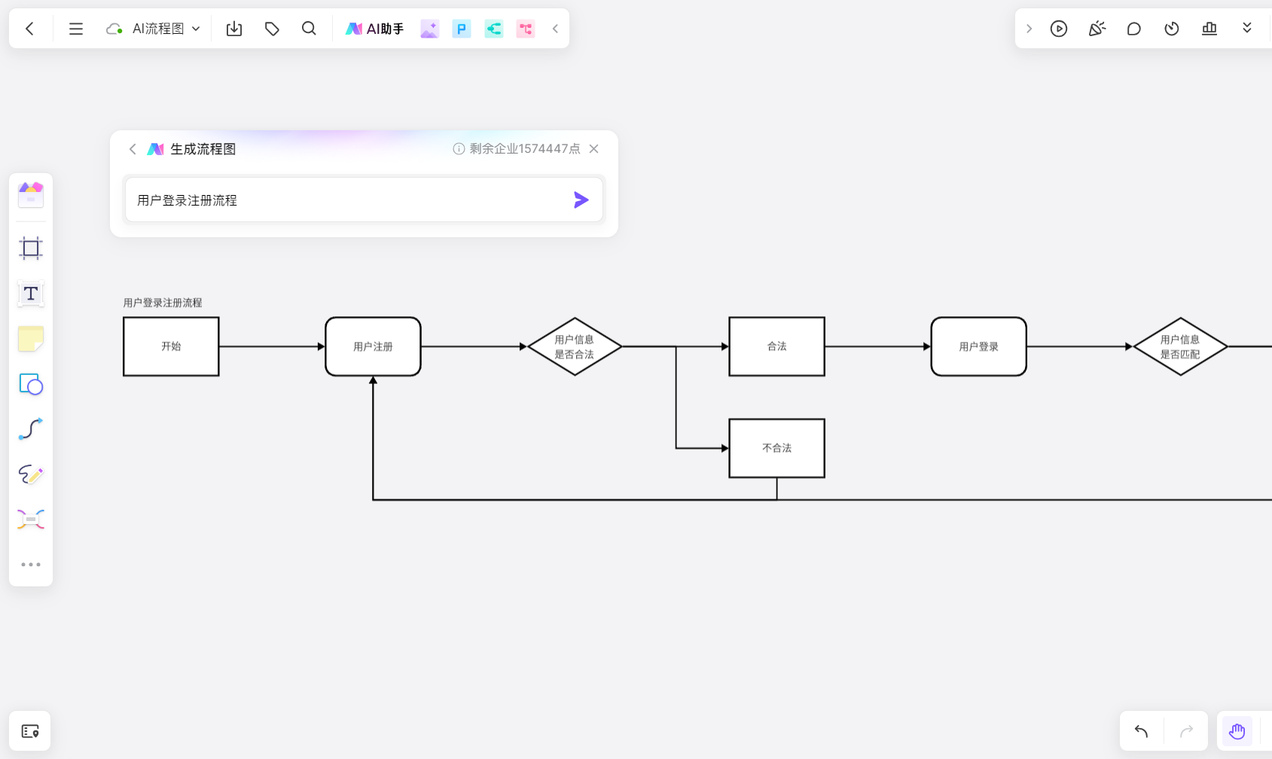Undo the last action

click(x=1141, y=731)
